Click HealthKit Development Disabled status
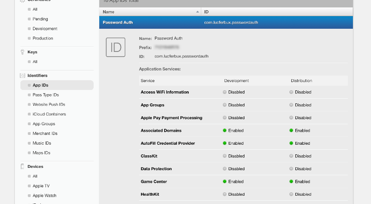 (234, 194)
